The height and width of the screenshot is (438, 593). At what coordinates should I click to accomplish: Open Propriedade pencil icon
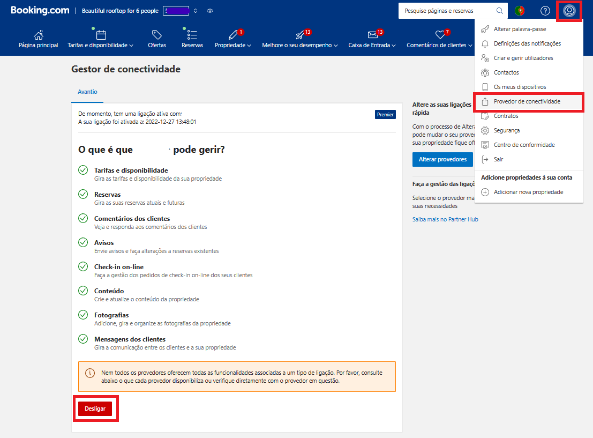coord(233,35)
